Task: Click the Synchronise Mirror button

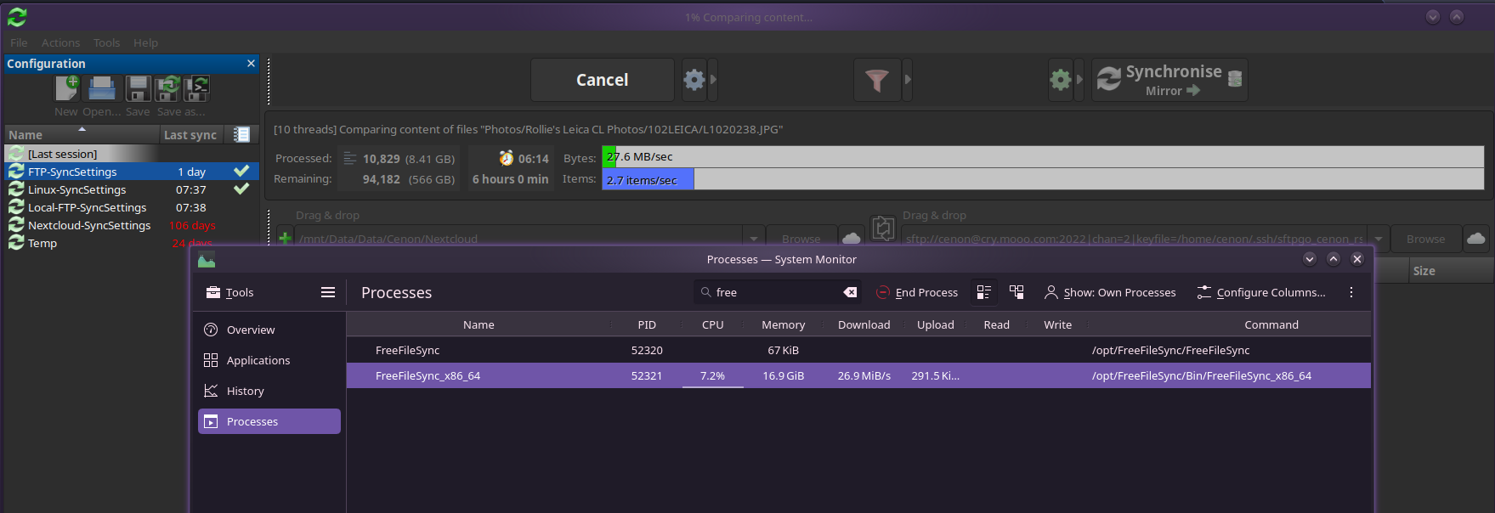Action: 1170,80
